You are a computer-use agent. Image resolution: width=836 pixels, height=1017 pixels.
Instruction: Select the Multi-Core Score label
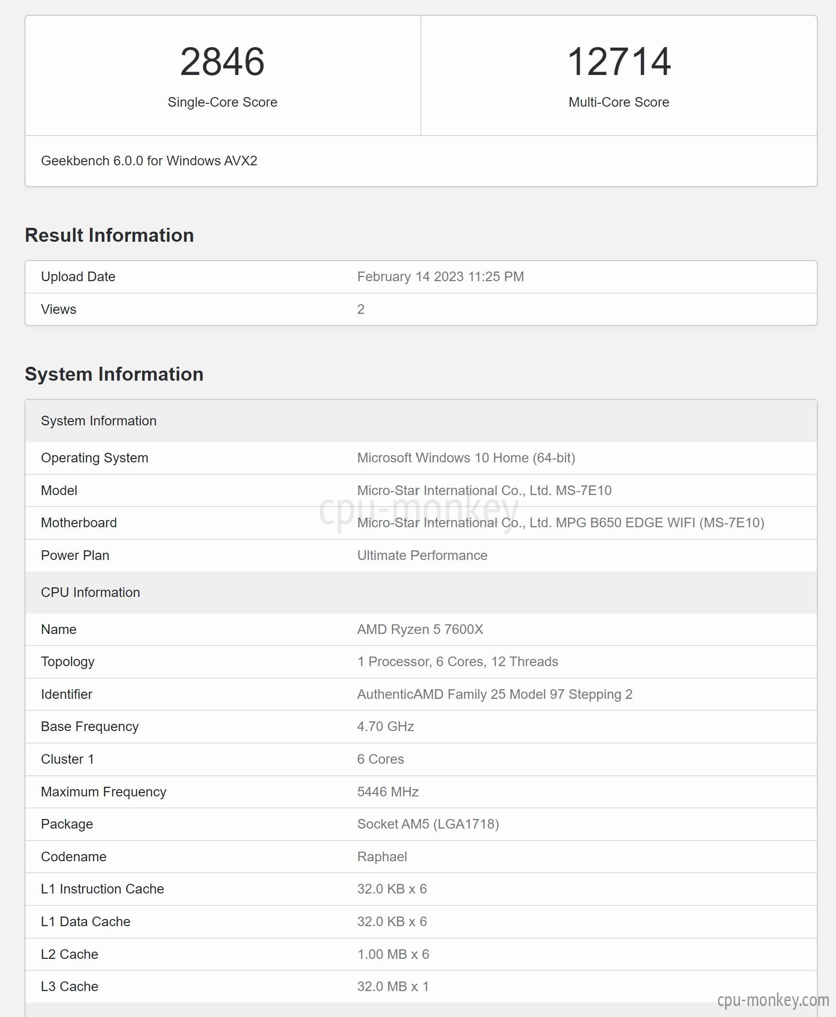[x=619, y=102]
